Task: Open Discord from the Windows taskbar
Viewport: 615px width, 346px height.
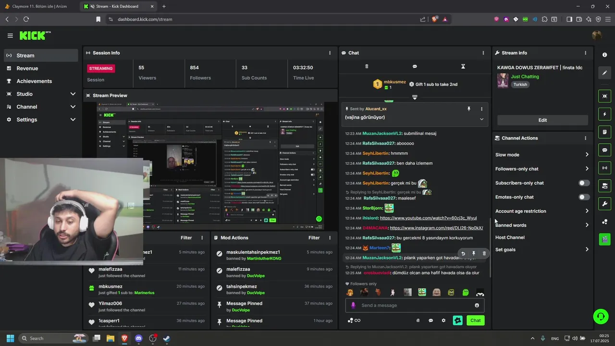Action: pyautogui.click(x=139, y=338)
